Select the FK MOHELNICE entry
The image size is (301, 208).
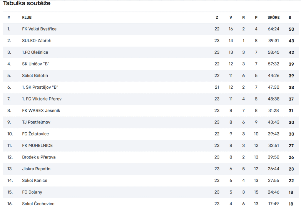(x=37, y=146)
